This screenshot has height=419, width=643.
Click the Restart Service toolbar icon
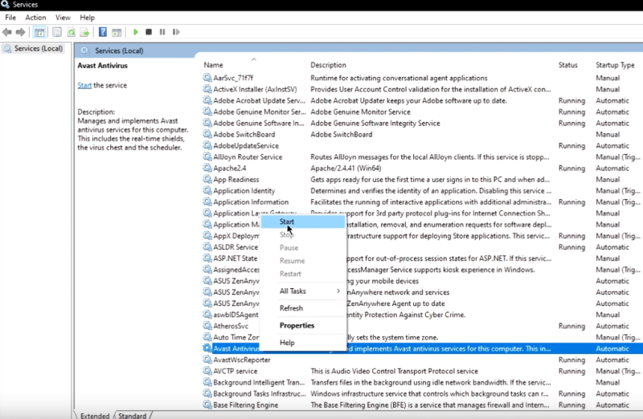tap(176, 32)
